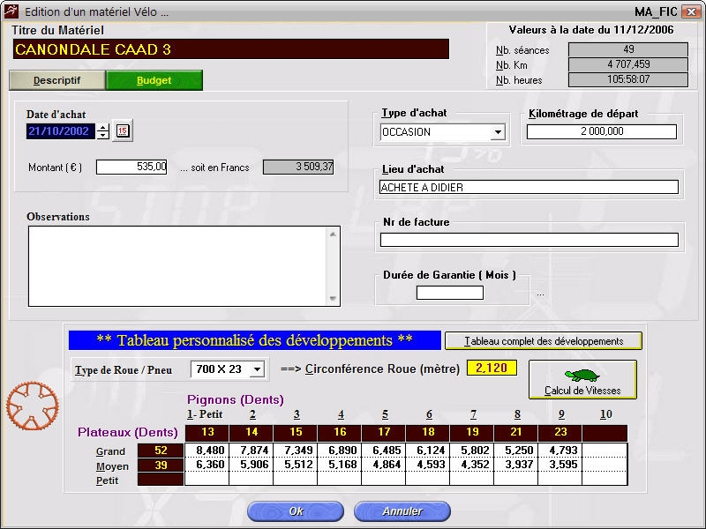Select the Budget tab

tap(154, 80)
